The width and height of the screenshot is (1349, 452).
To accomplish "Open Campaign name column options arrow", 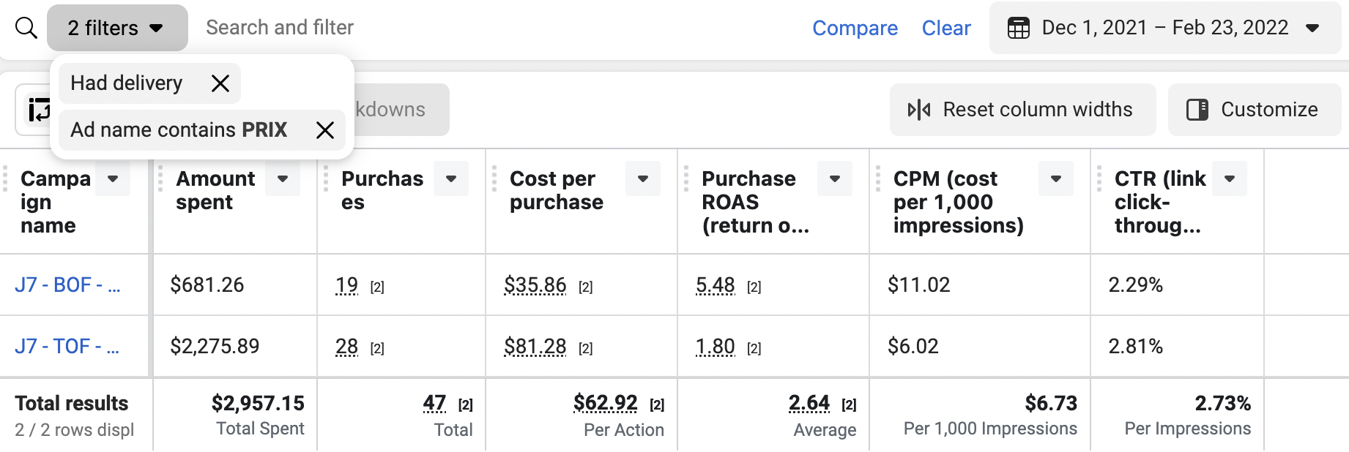I will pos(113,178).
